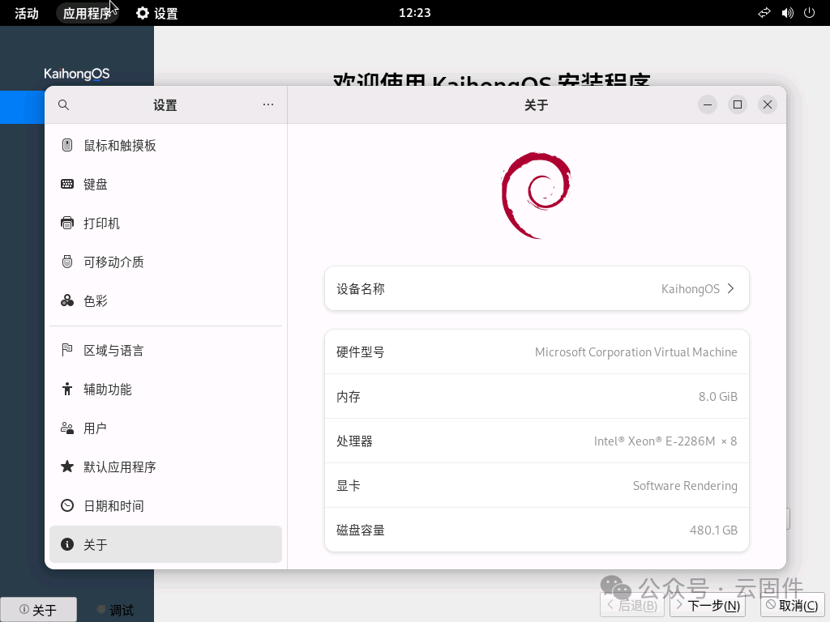Click the 显卡 value Software Rendering

(x=685, y=486)
